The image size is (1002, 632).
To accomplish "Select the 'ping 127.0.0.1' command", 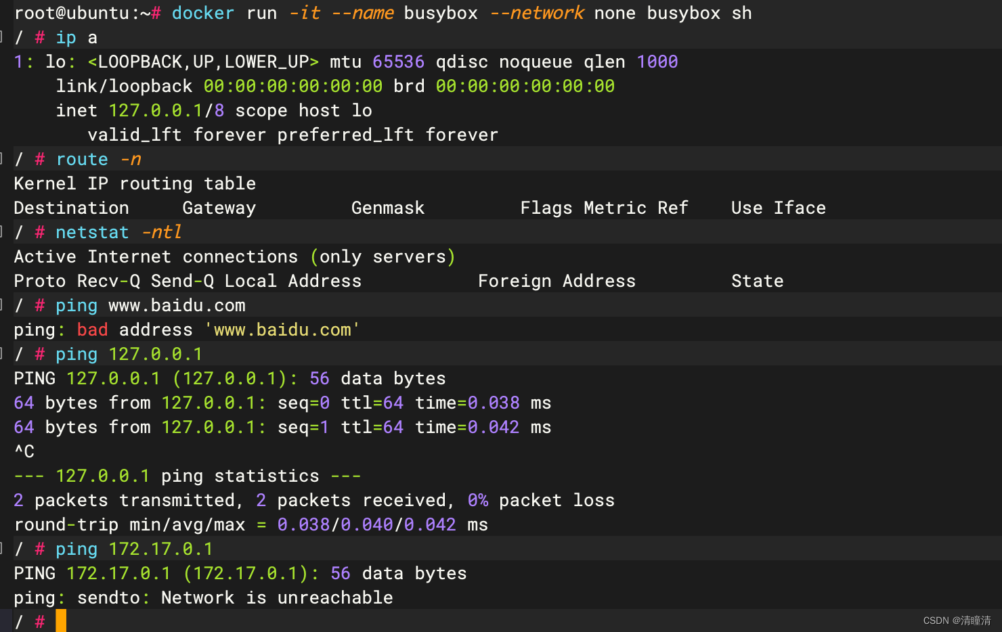I will pyautogui.click(x=129, y=354).
